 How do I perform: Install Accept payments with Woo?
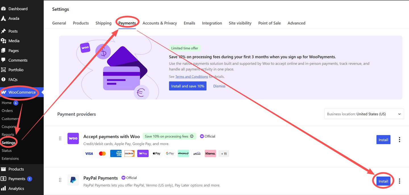(x=383, y=140)
